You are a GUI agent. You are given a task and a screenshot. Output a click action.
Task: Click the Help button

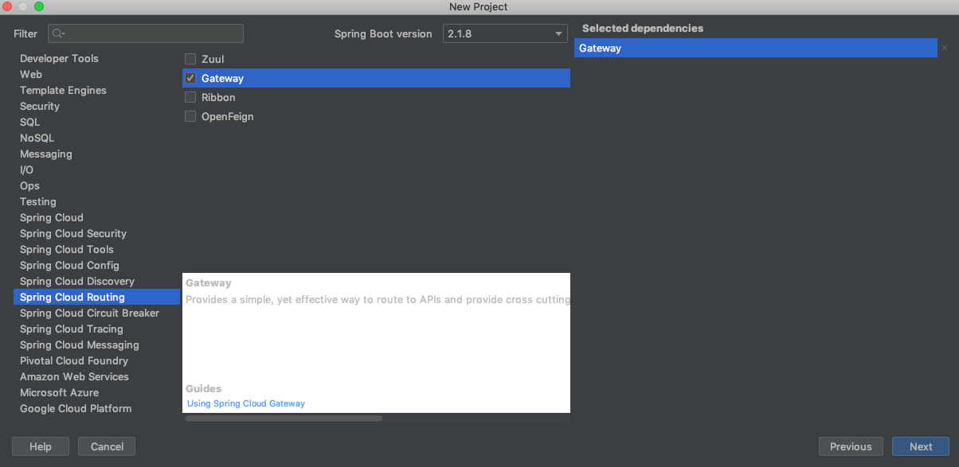click(x=41, y=446)
